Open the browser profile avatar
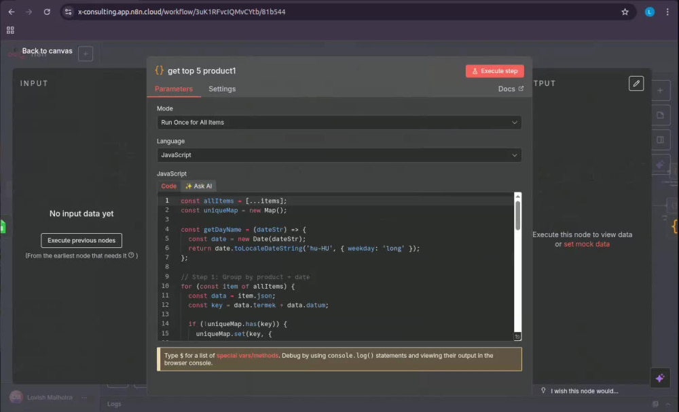Screen dimensions: 679x412 650,12
